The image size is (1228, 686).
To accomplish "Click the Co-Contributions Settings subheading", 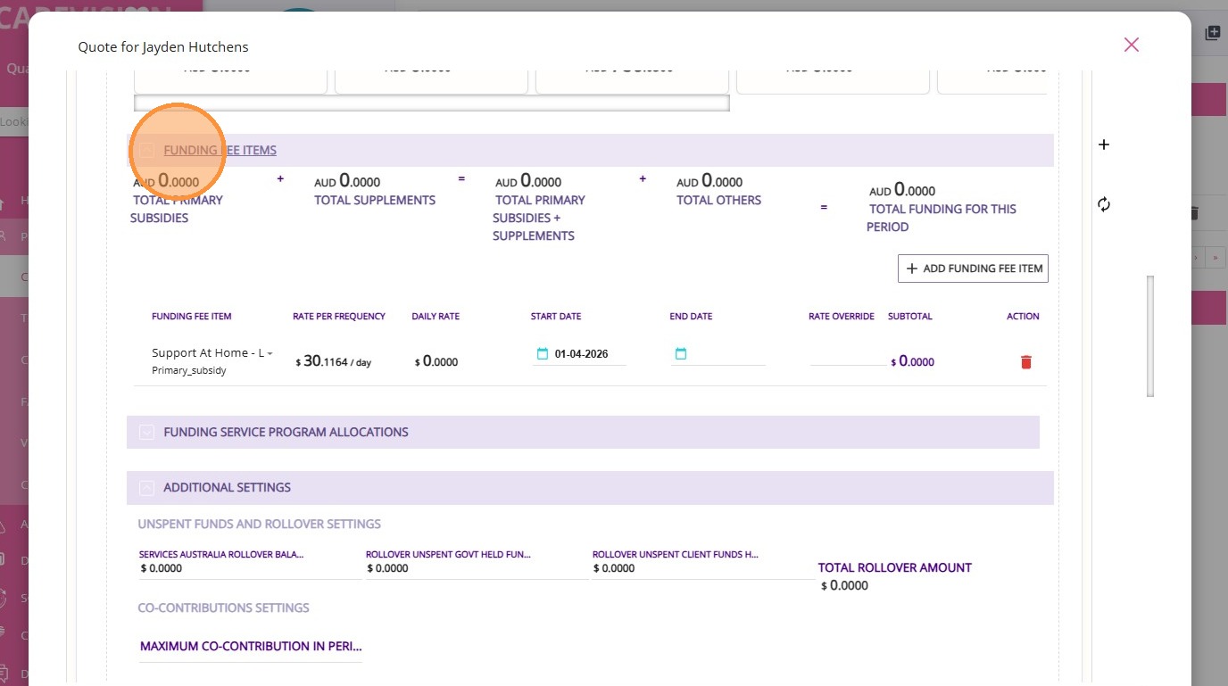I will tap(223, 608).
